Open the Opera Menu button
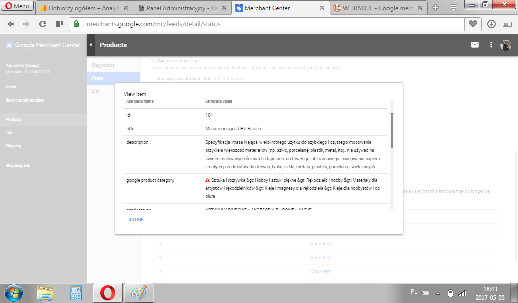Viewport: 518px width, 303px height. click(x=17, y=6)
